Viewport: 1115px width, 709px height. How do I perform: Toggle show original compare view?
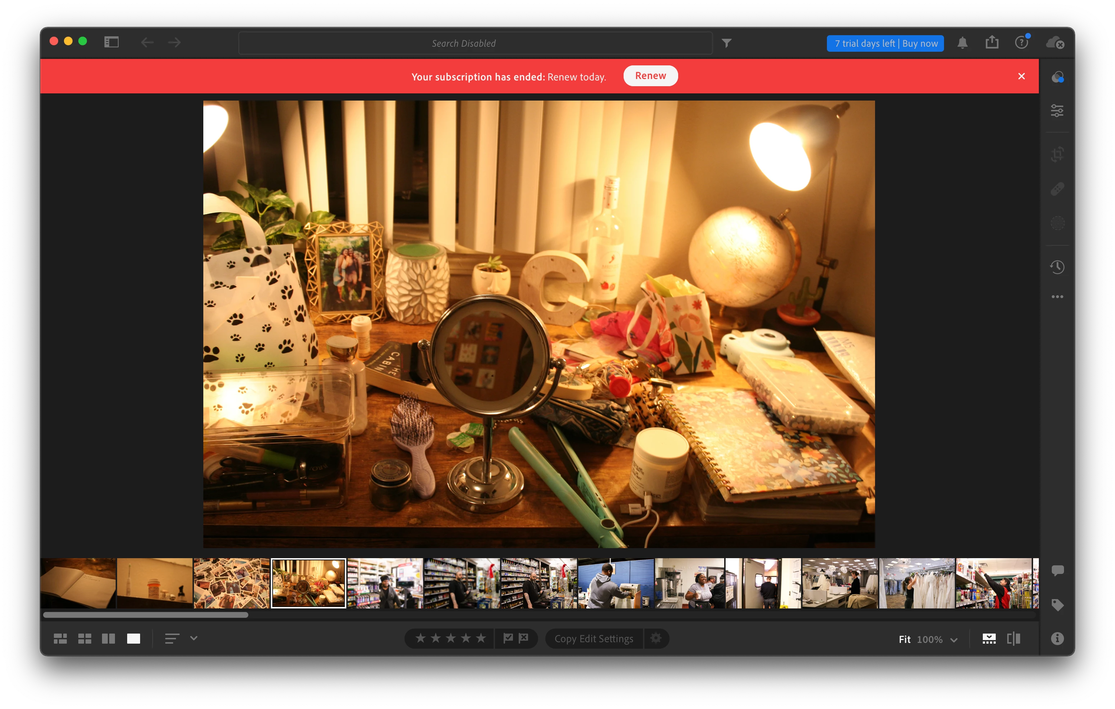(x=1014, y=639)
